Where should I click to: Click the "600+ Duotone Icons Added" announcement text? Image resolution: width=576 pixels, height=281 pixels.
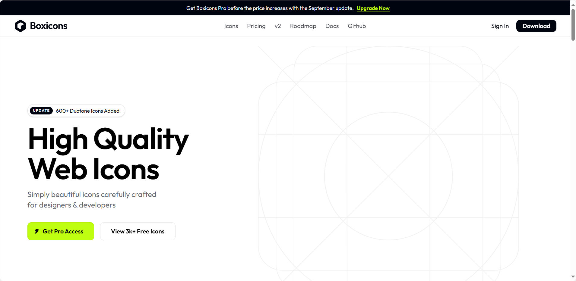coord(87,111)
